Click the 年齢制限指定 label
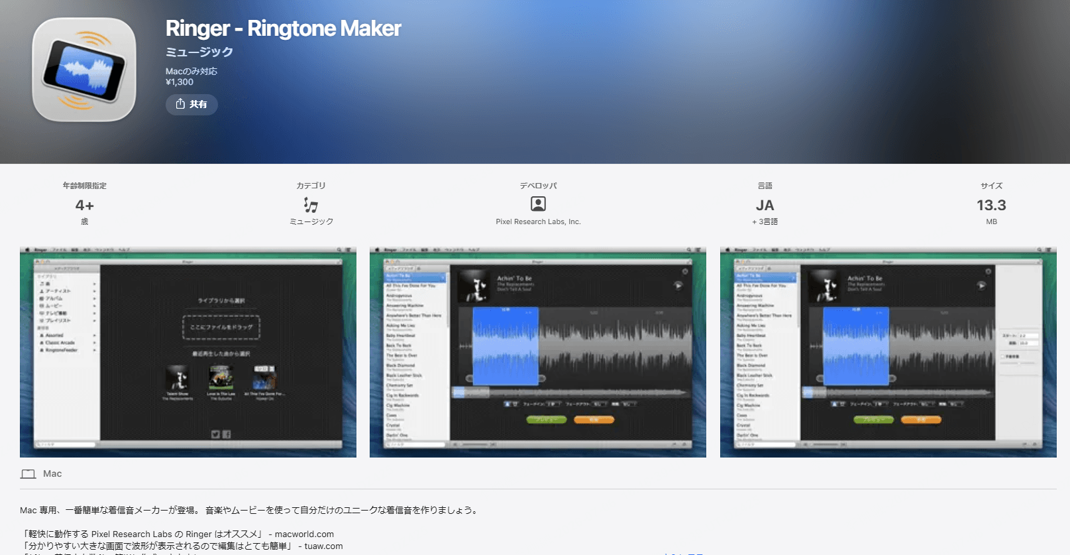The height and width of the screenshot is (555, 1070). click(x=85, y=186)
